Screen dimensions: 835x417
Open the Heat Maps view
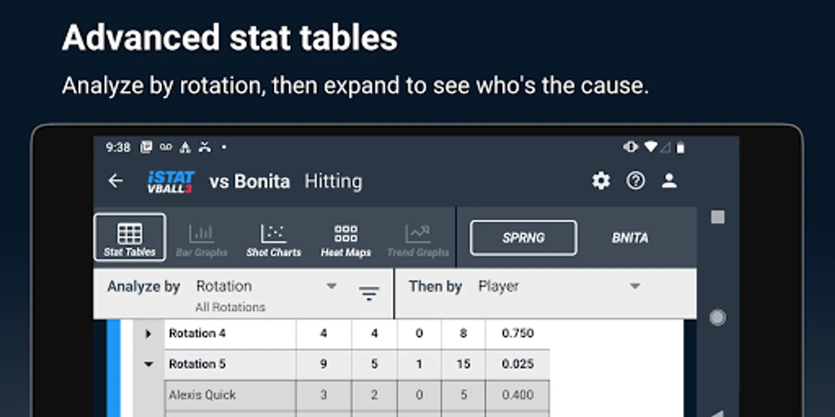(x=346, y=240)
